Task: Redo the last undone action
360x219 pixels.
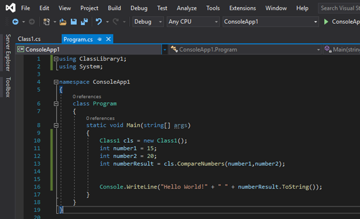Action: pyautogui.click(x=115, y=22)
